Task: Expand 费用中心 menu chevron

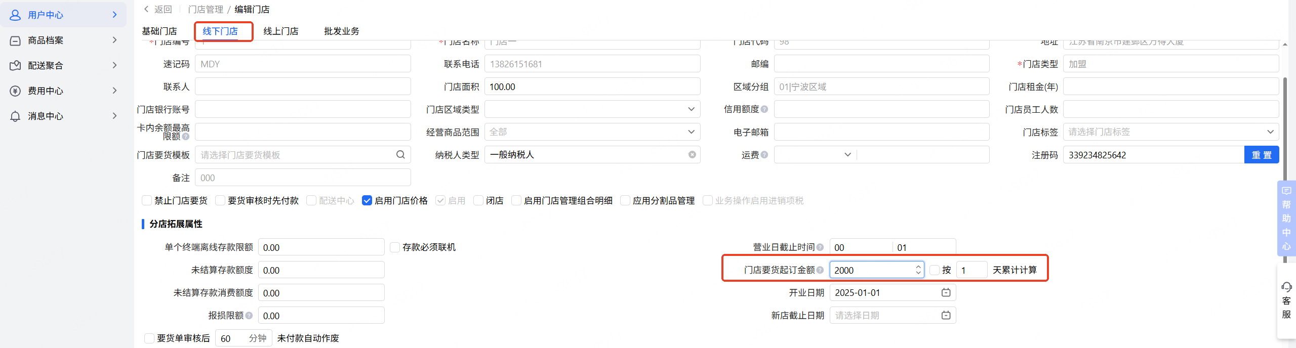Action: tap(114, 91)
